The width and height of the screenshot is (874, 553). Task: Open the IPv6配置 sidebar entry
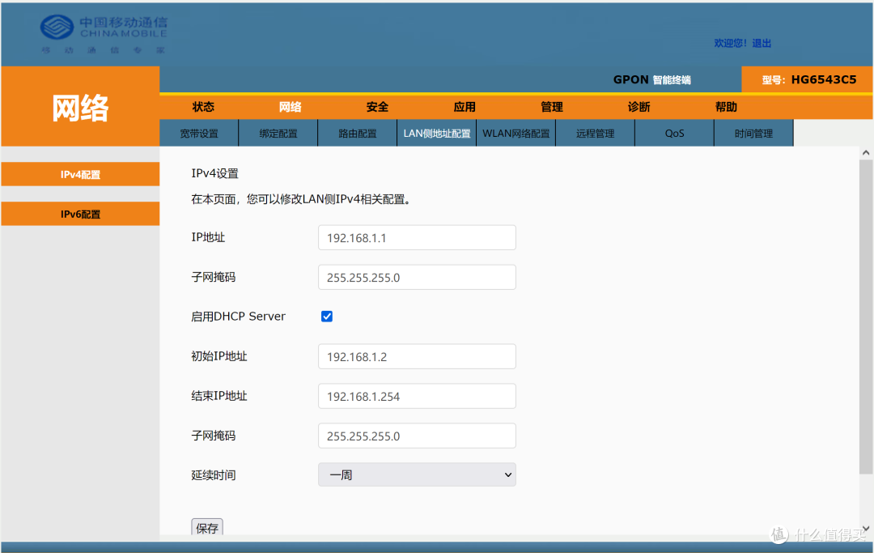(x=79, y=213)
